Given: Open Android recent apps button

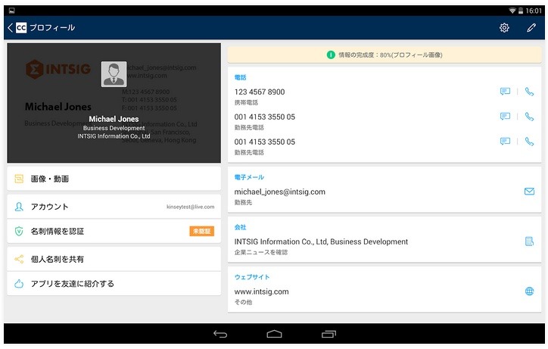Looking at the screenshot, I should (328, 335).
